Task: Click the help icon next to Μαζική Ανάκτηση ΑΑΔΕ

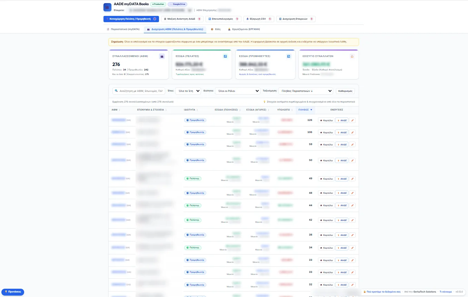Action: [x=199, y=19]
